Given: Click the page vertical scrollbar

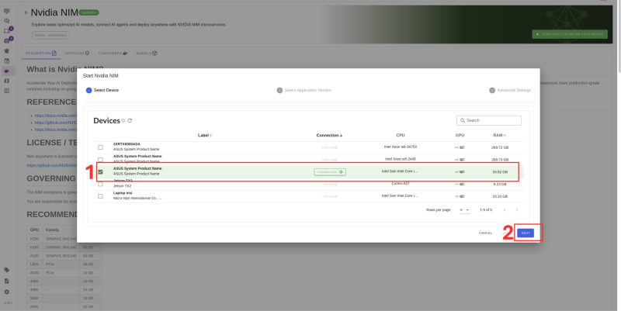Looking at the screenshot, I should pyautogui.click(x=618, y=37).
